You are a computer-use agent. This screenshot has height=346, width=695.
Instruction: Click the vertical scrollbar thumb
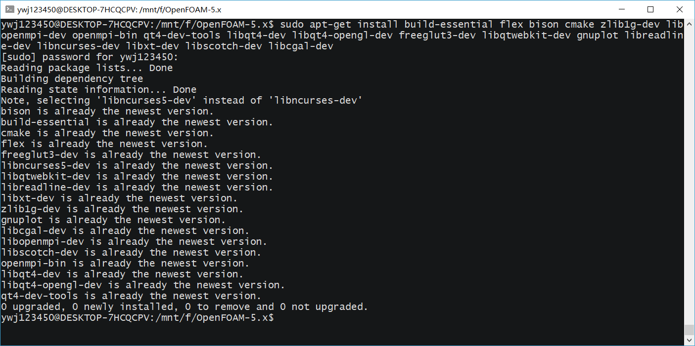689,330
